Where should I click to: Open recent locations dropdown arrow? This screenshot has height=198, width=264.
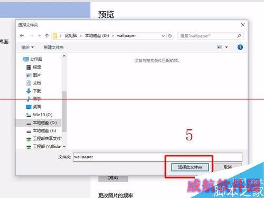pyautogui.click(x=40, y=36)
